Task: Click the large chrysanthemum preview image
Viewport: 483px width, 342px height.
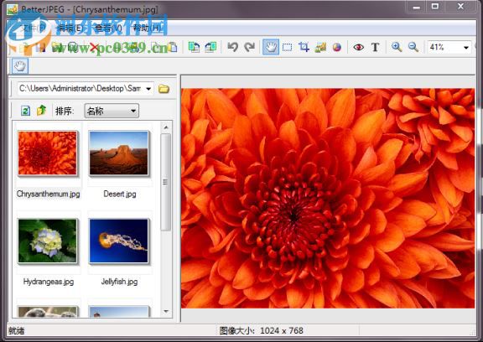Action: tap(328, 199)
